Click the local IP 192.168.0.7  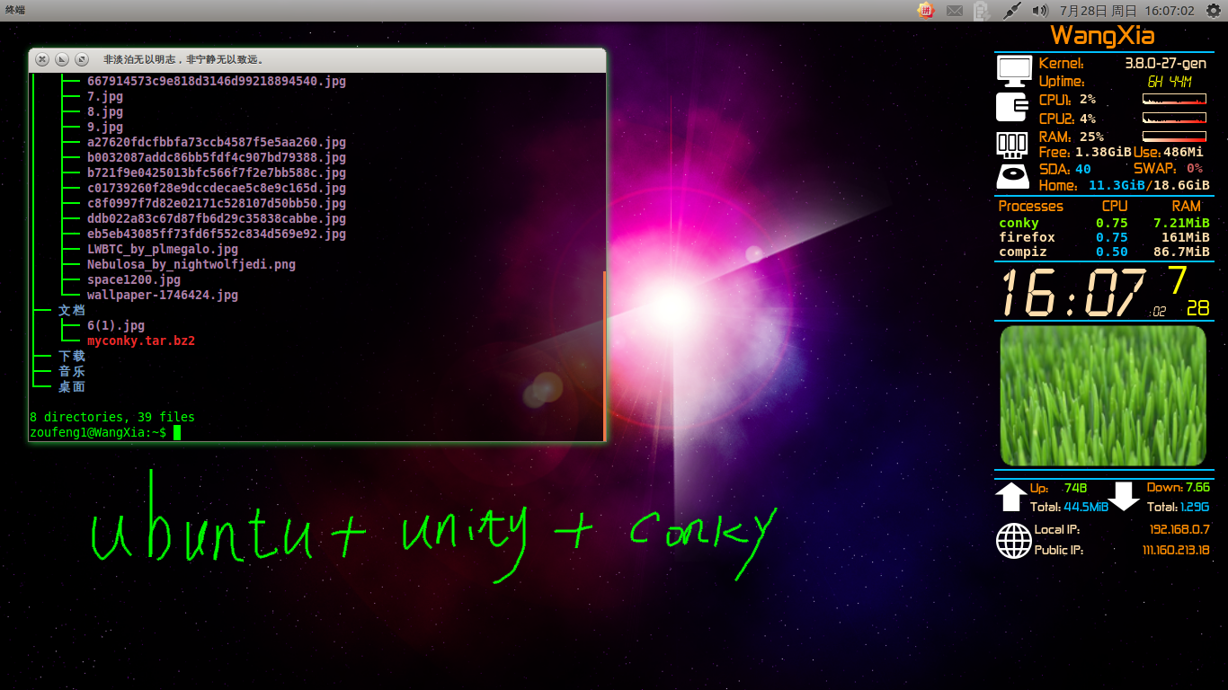click(1179, 530)
